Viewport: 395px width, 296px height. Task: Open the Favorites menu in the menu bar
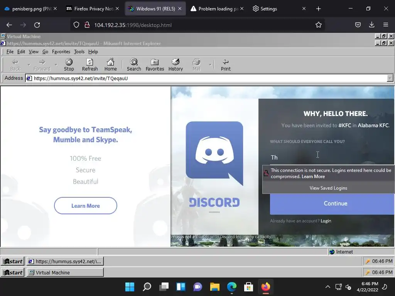[x=61, y=52]
